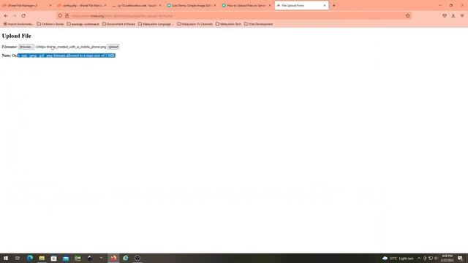Open the Malayalam Tech bookmarks folder
Viewport: 468px width, 263px height.
click(228, 24)
